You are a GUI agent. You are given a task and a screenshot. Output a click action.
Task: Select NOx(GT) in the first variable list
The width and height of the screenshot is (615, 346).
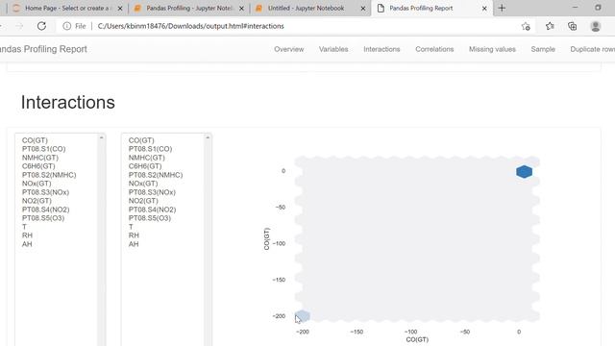[x=37, y=184]
